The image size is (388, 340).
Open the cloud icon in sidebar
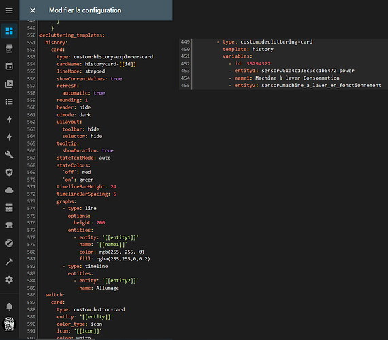(x=9, y=190)
